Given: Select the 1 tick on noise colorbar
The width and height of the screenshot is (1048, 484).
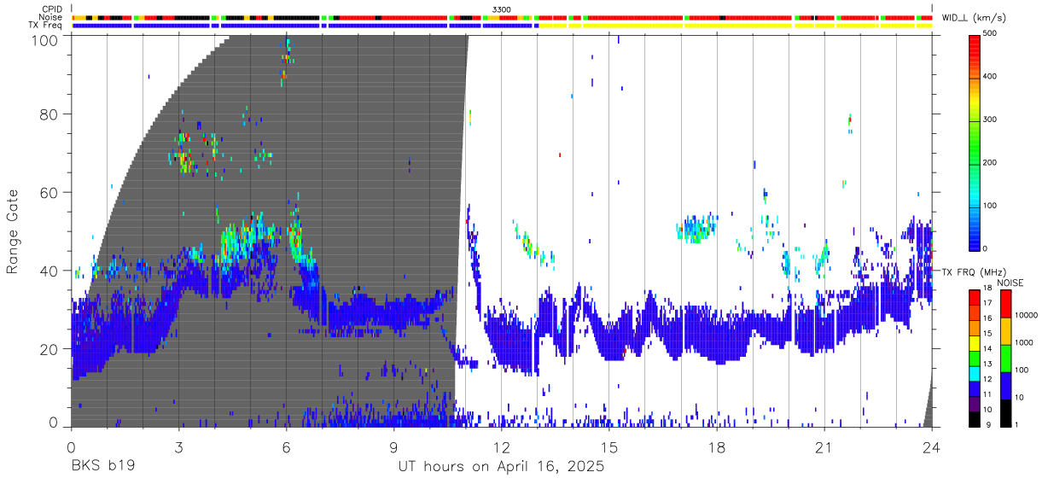Looking at the screenshot, I should click(x=1017, y=426).
